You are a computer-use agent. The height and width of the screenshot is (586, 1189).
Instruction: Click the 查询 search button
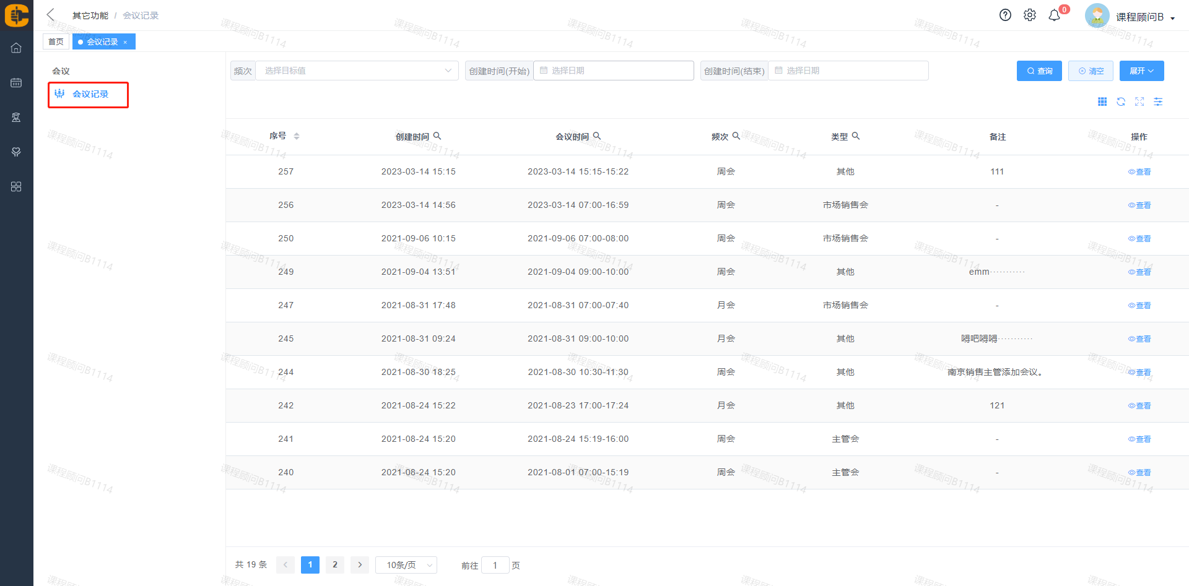[1039, 71]
